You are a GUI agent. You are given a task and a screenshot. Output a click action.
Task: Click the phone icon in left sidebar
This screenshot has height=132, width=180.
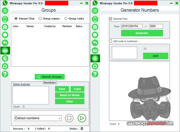tap(5, 19)
